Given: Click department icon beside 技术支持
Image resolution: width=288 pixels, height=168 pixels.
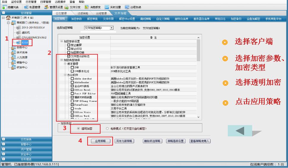Looking at the screenshot, I should 13,52.
